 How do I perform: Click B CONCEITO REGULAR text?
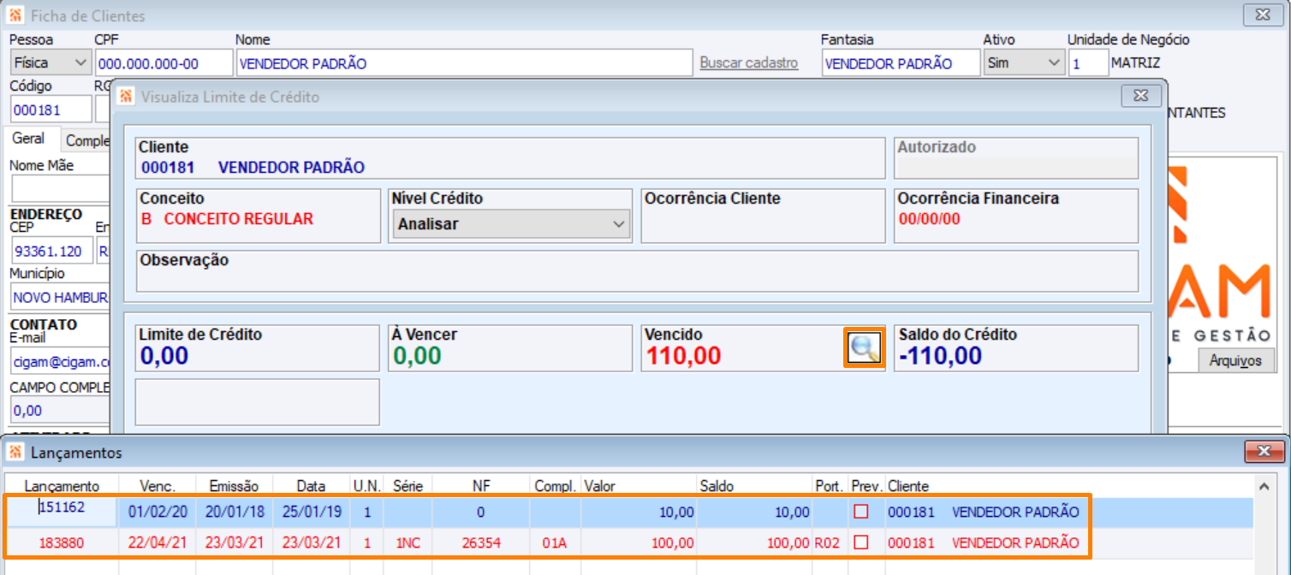227,218
